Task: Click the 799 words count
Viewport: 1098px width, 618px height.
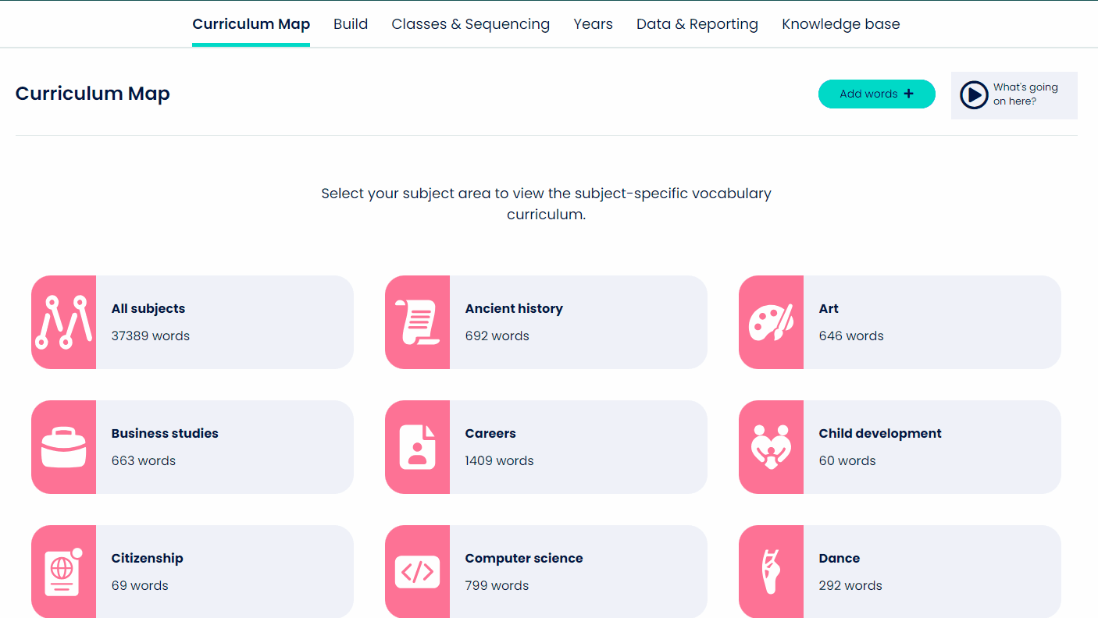Action: click(x=497, y=585)
